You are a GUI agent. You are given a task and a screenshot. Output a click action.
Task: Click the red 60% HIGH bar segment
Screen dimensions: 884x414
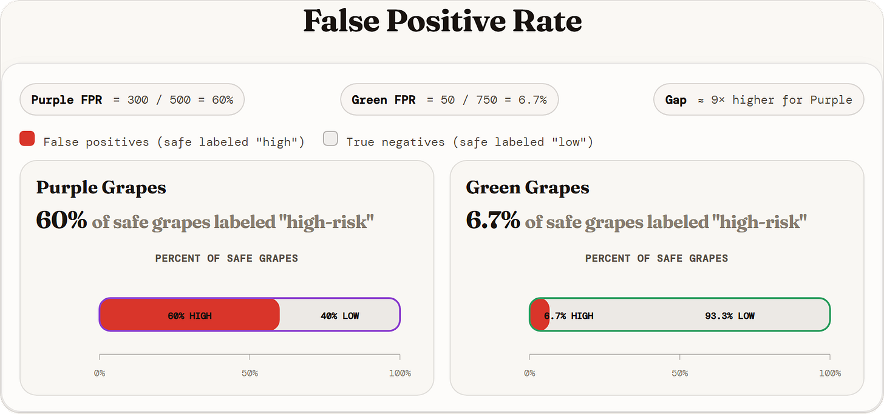(189, 315)
